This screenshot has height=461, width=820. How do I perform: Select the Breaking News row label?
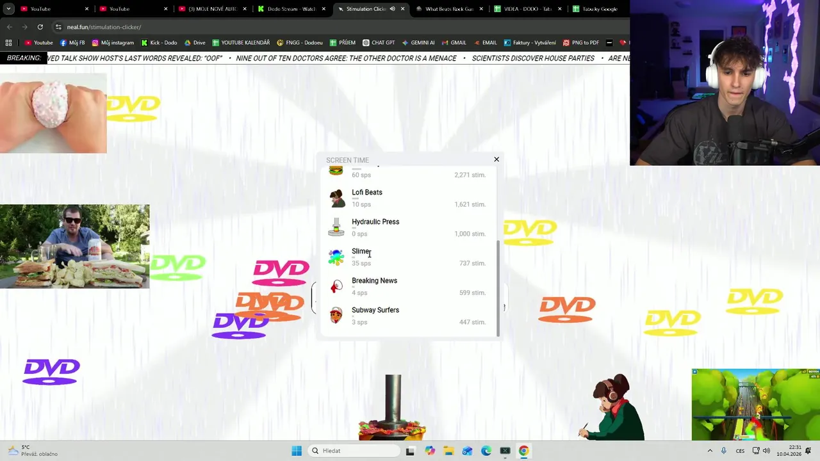point(374,280)
